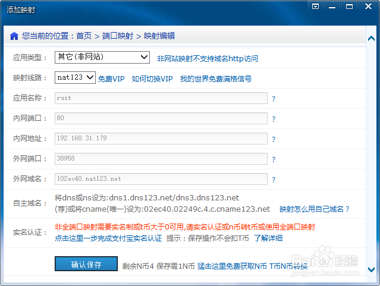
Task: Click help question mark beside 内网端口
Action: point(274,119)
